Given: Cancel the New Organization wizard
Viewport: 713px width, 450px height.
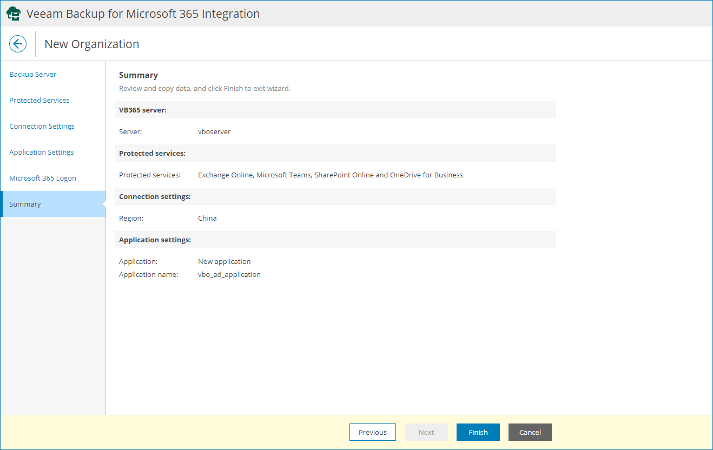Looking at the screenshot, I should click(x=530, y=432).
